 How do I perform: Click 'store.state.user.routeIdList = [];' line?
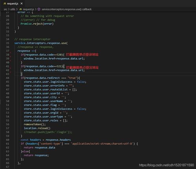[50, 90]
